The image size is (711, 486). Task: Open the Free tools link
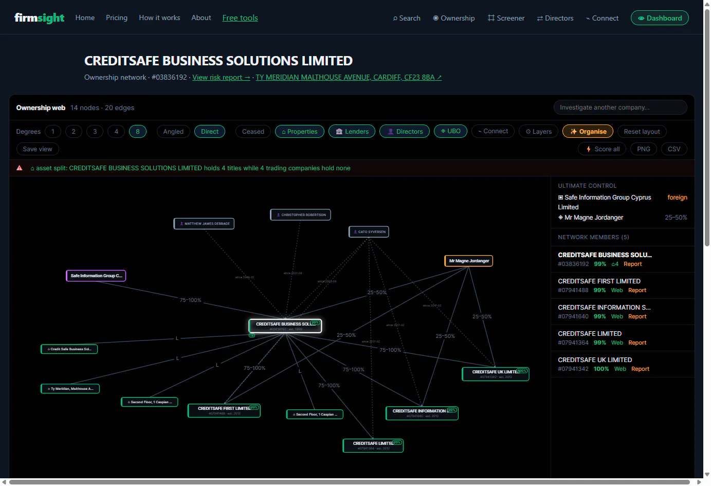[x=240, y=18]
